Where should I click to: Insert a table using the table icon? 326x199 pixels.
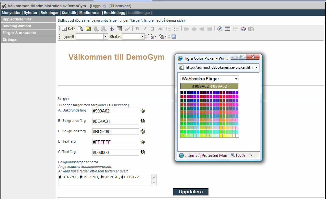pyautogui.click(x=228, y=29)
